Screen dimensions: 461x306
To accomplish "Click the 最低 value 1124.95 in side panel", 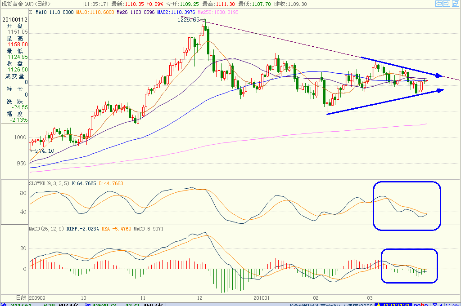I will pos(18,57).
